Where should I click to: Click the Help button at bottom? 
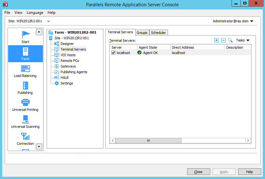pos(250,171)
